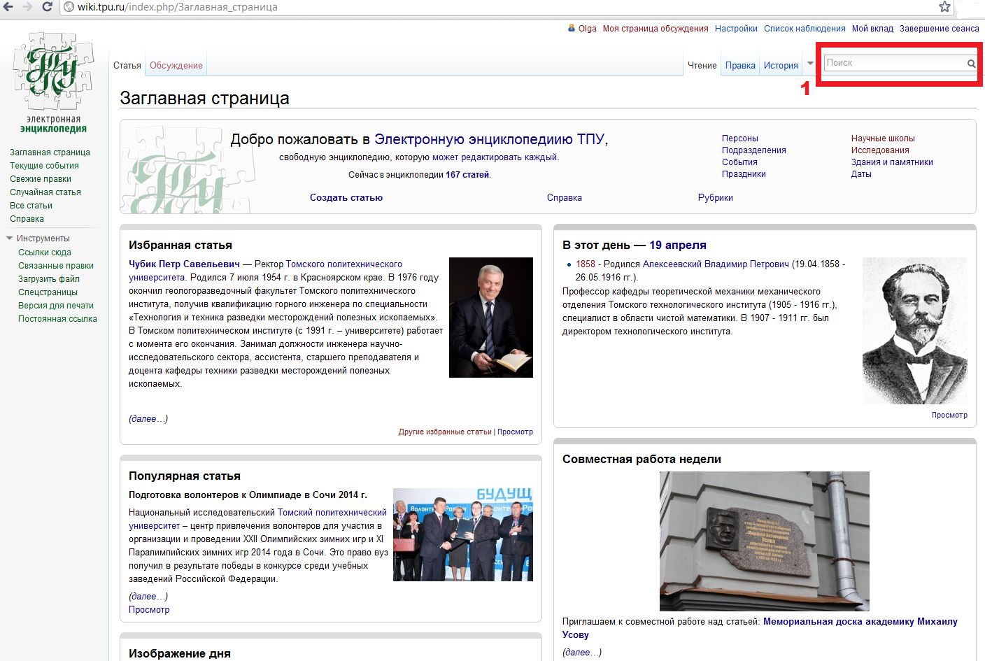Viewport: 985px width, 661px height.
Task: Click the 19 апреля date link
Action: pyautogui.click(x=678, y=246)
